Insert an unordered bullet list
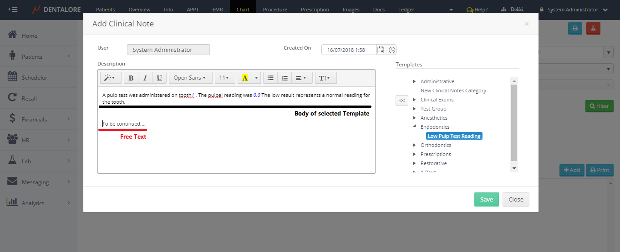The width and height of the screenshot is (620, 252). [x=270, y=78]
